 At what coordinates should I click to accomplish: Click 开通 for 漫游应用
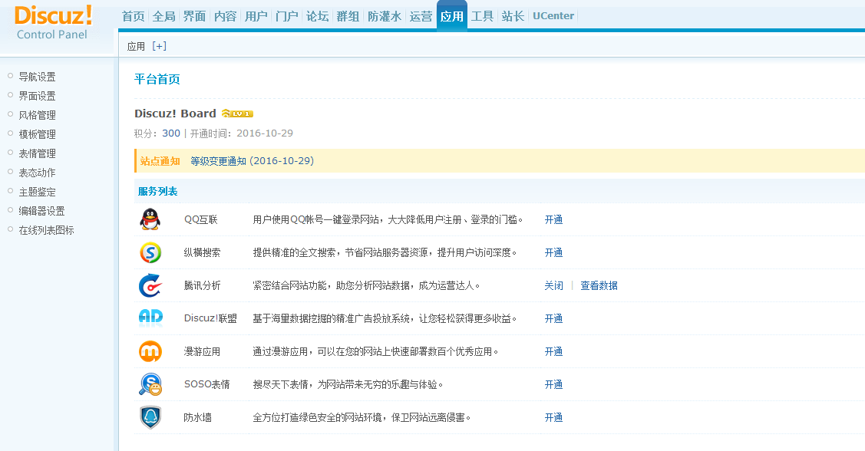coord(553,352)
